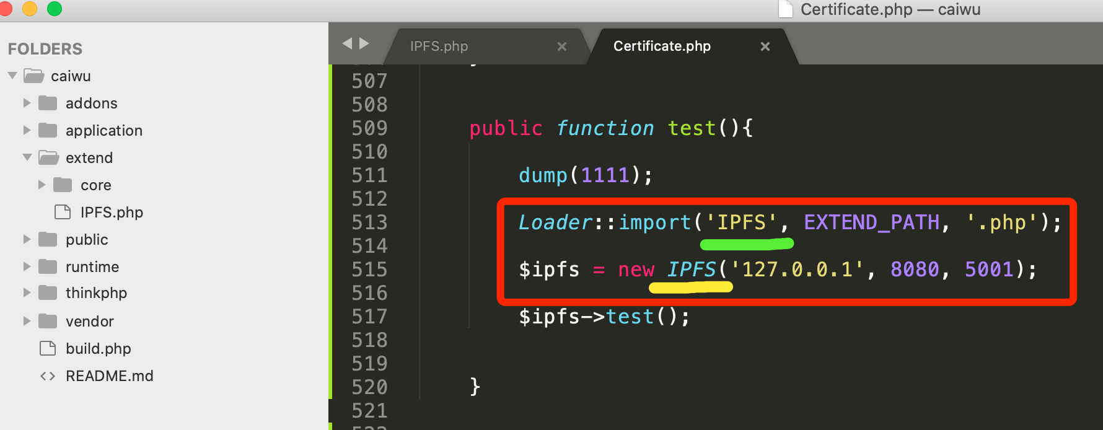Place cursor on 8080 port number
This screenshot has height=430, width=1103.
click(915, 269)
